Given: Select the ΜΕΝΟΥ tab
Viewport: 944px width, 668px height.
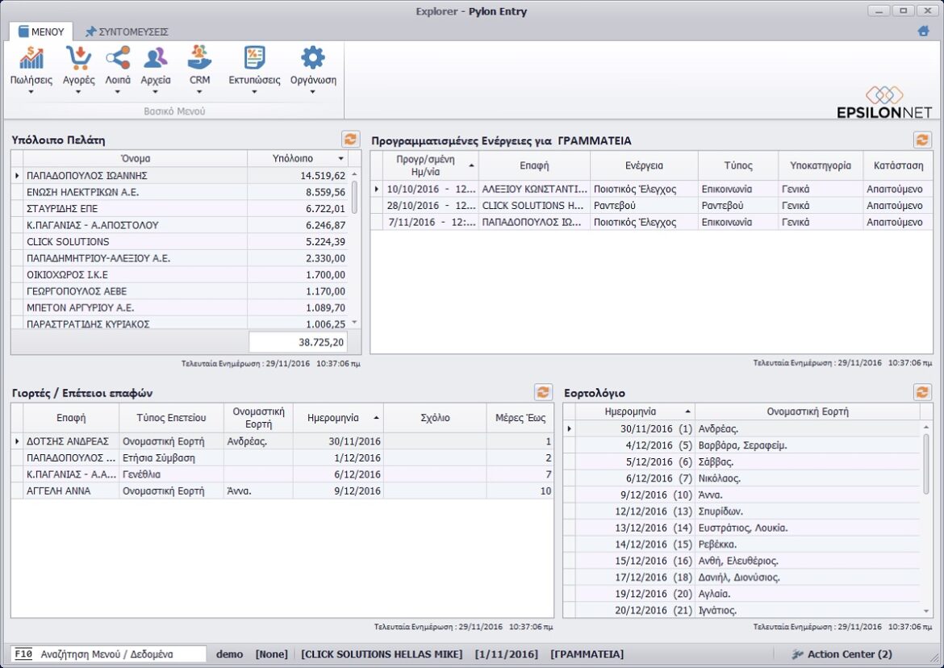Looking at the screenshot, I should click(x=42, y=31).
